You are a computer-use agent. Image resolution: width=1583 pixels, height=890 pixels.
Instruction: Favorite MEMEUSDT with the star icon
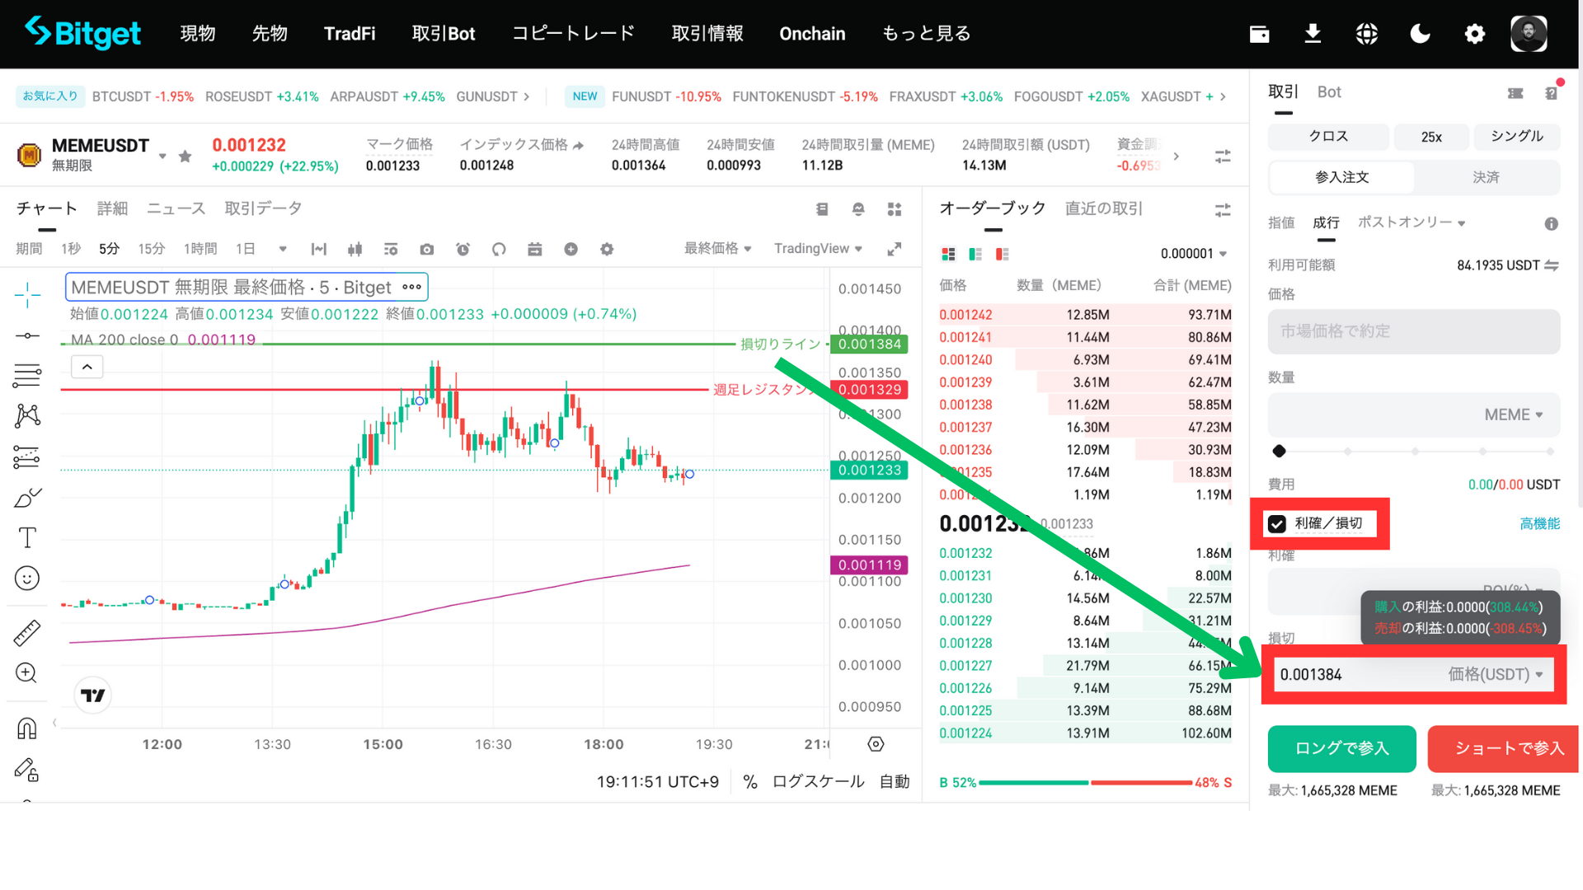(185, 156)
